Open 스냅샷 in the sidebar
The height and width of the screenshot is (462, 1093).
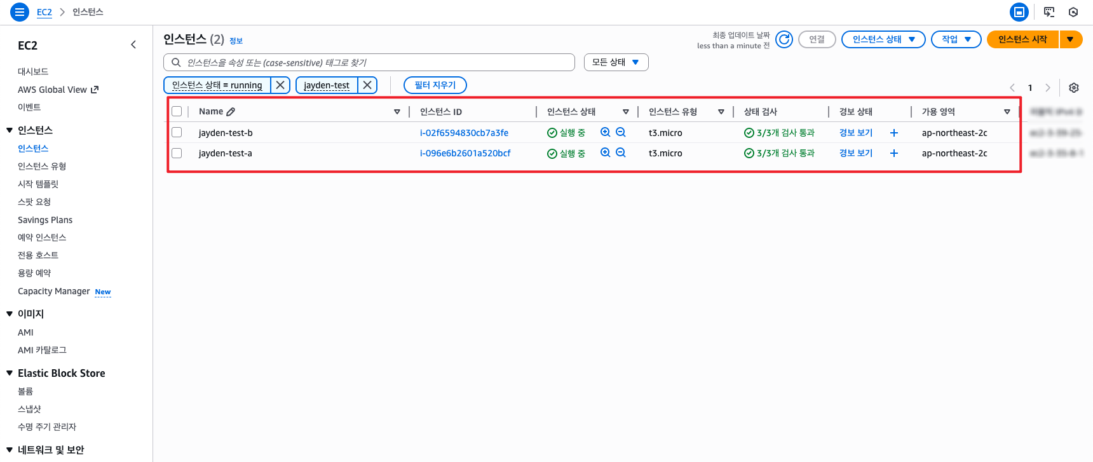click(x=29, y=409)
